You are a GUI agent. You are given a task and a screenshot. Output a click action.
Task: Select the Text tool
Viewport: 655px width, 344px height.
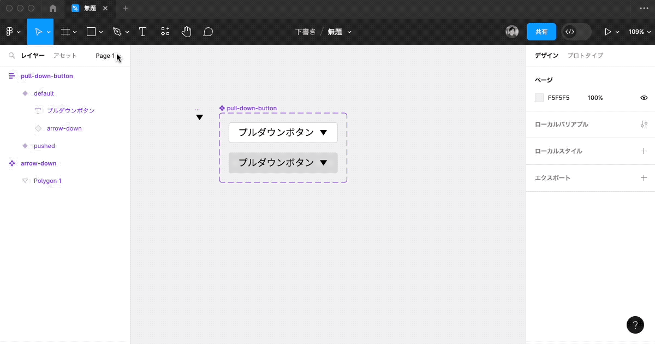click(x=142, y=31)
